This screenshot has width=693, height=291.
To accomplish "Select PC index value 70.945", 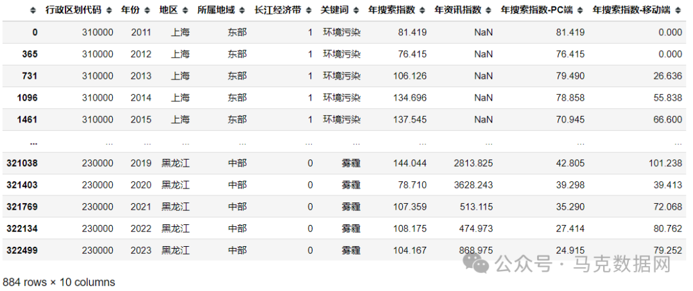I will click(570, 119).
